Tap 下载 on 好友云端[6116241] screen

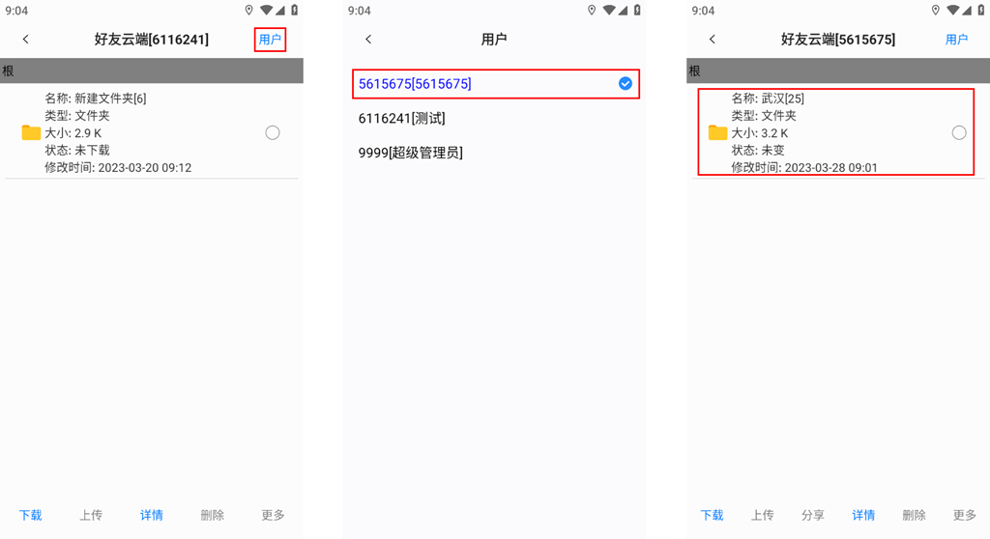(30, 515)
